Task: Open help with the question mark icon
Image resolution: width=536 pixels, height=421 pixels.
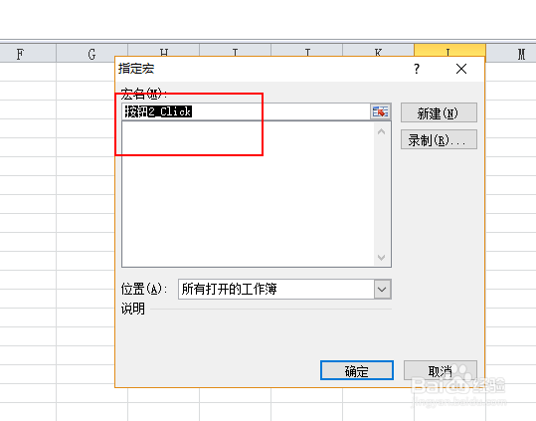Action: click(x=417, y=69)
